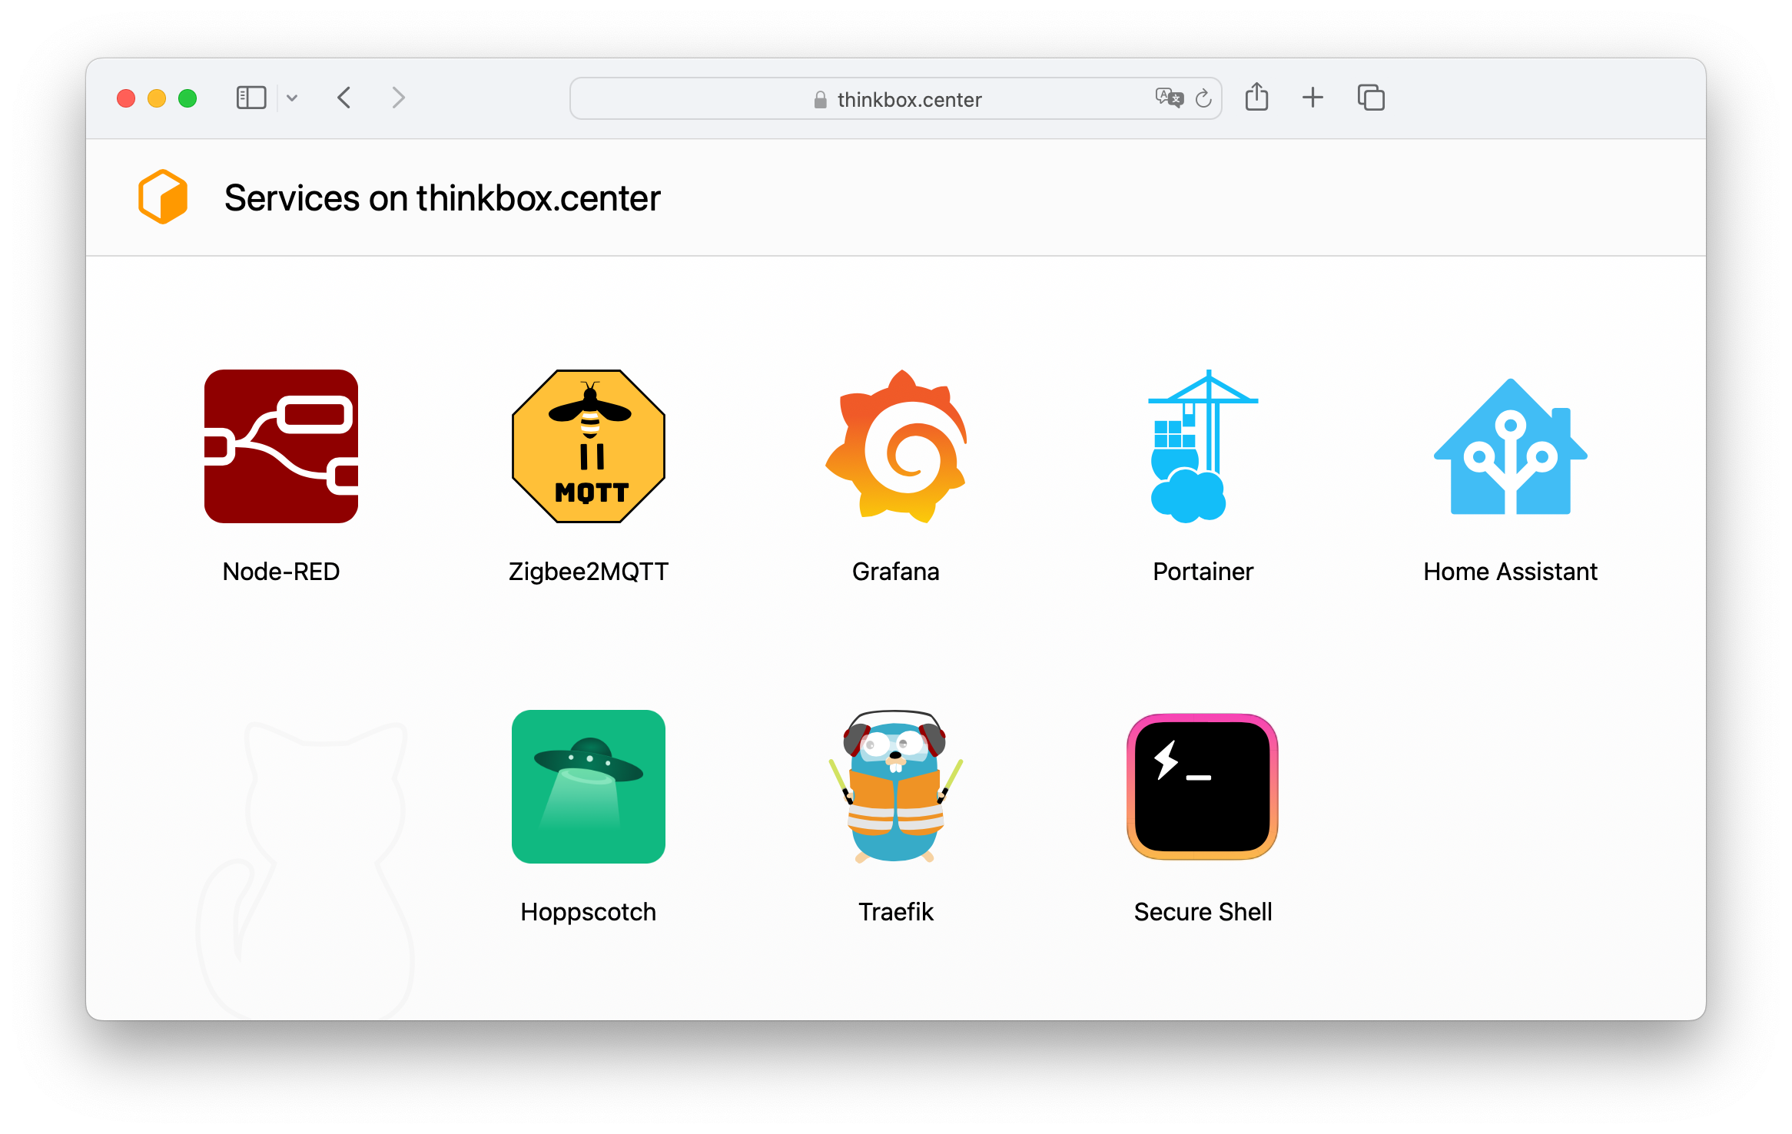Viewport: 1792px width, 1134px height.
Task: Click the orange thinkbox cube logo
Action: point(163,197)
